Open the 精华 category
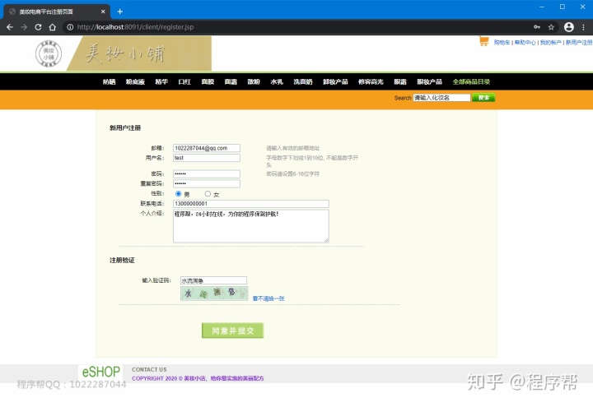593x407 pixels. 161,81
